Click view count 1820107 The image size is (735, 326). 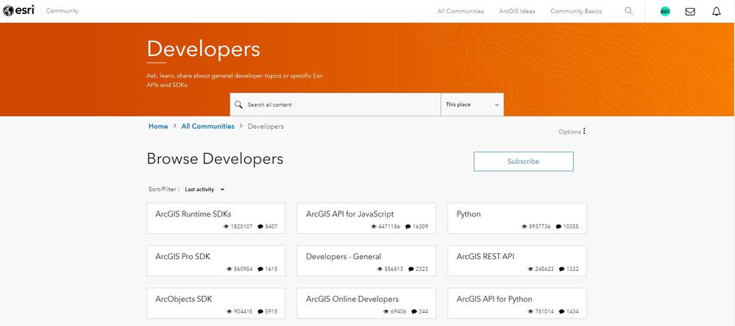[x=241, y=227]
